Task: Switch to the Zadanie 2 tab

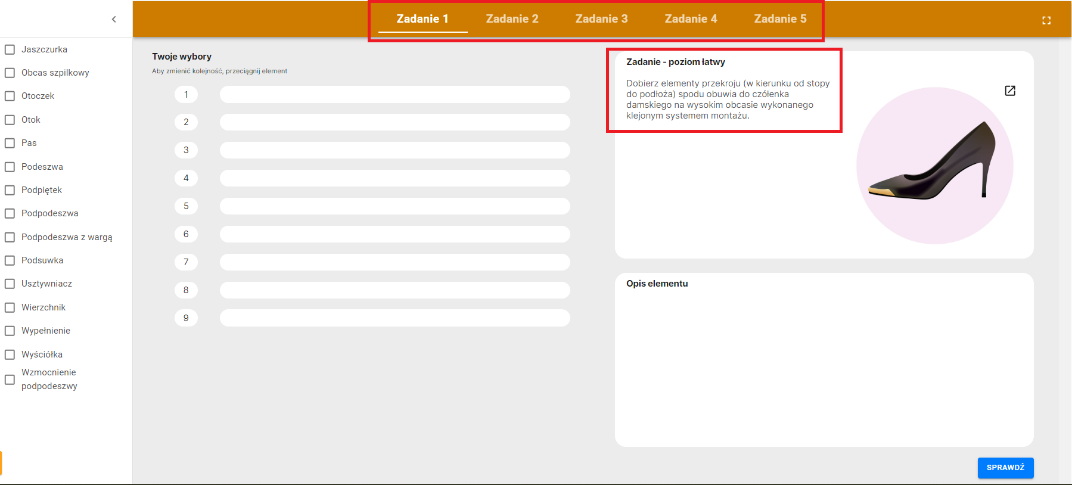Action: click(x=512, y=19)
